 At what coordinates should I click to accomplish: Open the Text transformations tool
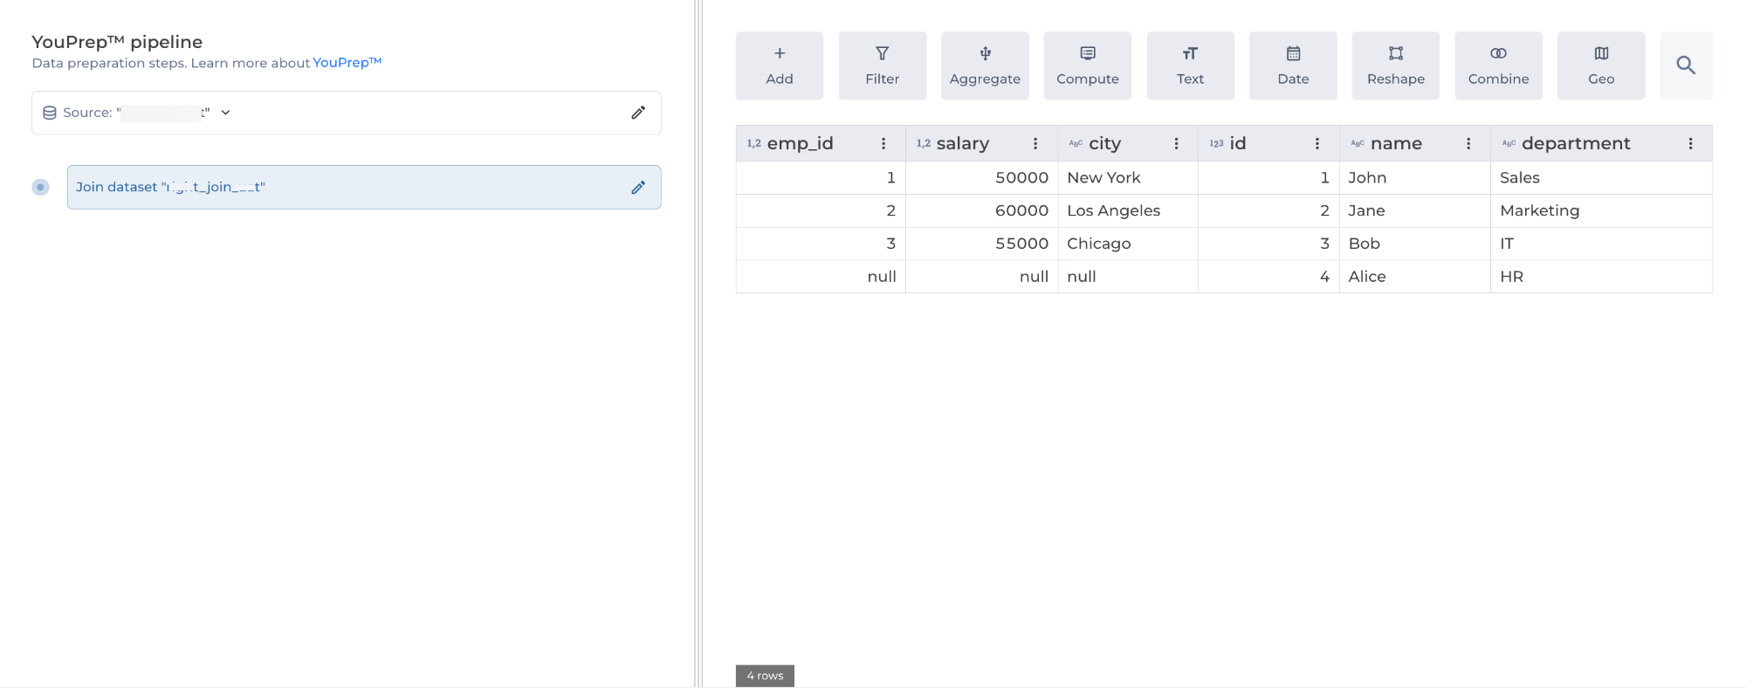click(1190, 65)
